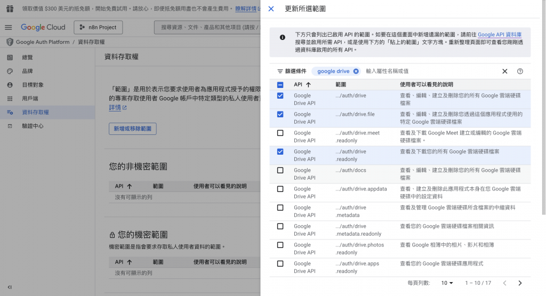Uncheck the .../auth/drive scope checkbox
This screenshot has height=296, width=546.
click(280, 96)
